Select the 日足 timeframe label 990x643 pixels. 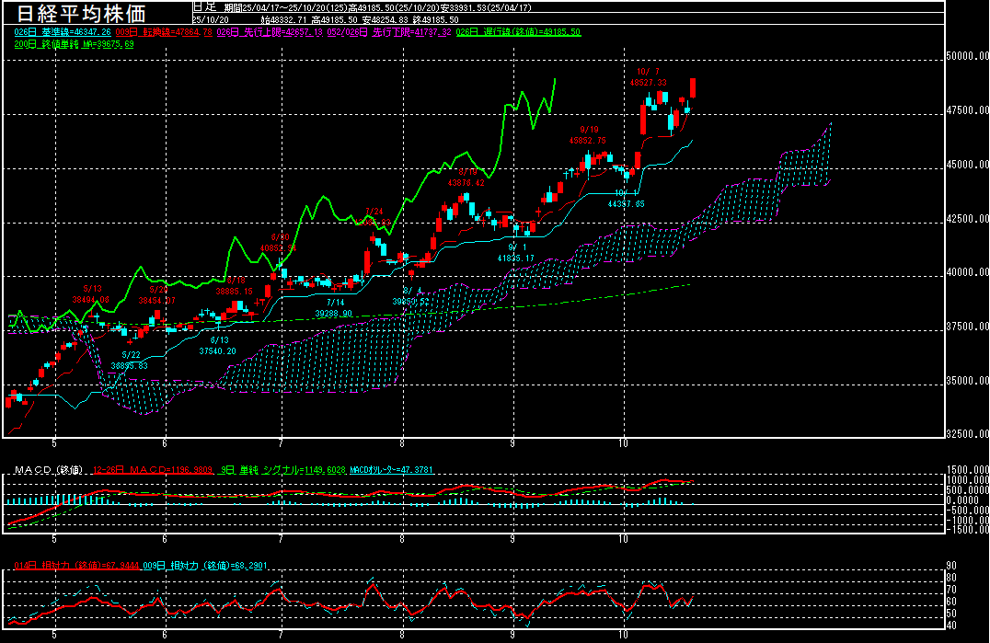coord(203,6)
